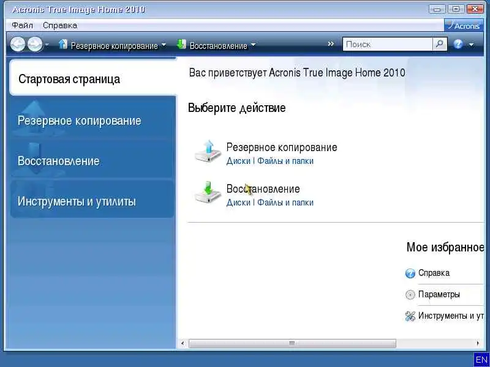Image resolution: width=490 pixels, height=367 pixels.
Task: Click Диски link under Резервное копирование
Action: [x=238, y=161]
